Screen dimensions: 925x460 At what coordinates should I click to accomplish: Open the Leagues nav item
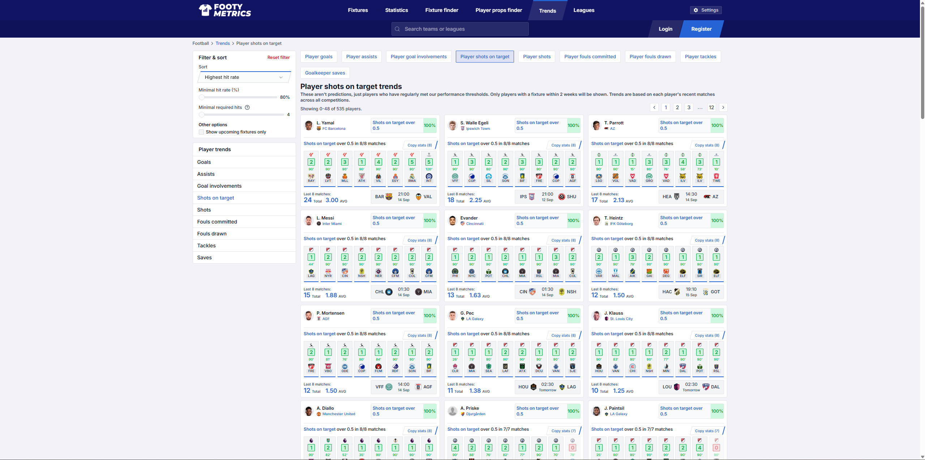tap(584, 10)
